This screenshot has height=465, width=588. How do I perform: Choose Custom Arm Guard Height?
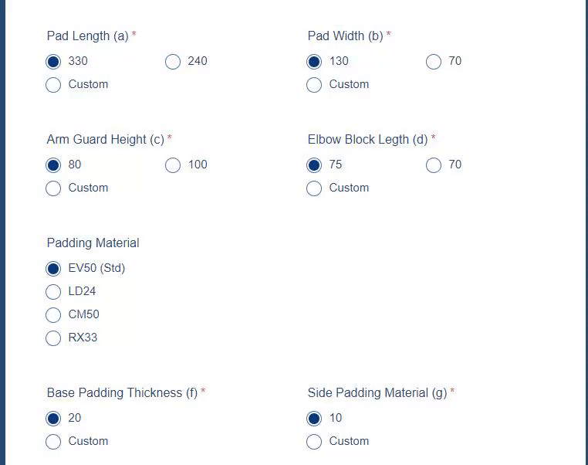[53, 188]
